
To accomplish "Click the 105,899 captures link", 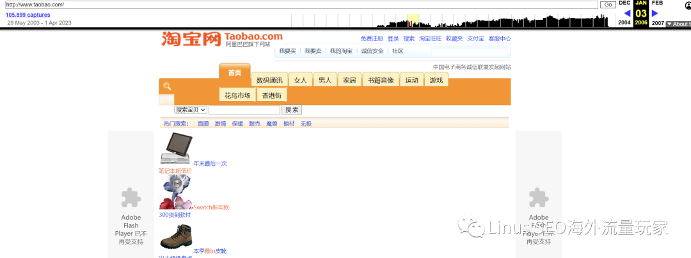I will [x=28, y=15].
